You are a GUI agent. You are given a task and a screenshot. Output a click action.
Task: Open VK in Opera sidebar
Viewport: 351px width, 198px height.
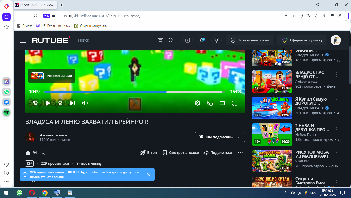pyautogui.click(x=6, y=102)
